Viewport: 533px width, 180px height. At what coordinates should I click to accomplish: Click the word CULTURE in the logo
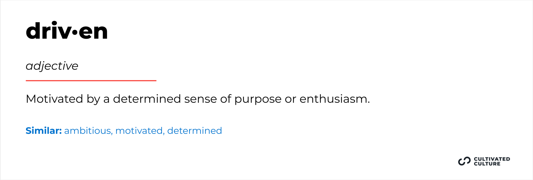[x=487, y=164]
